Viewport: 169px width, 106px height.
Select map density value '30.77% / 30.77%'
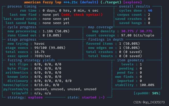pyautogui.click(x=137, y=31)
